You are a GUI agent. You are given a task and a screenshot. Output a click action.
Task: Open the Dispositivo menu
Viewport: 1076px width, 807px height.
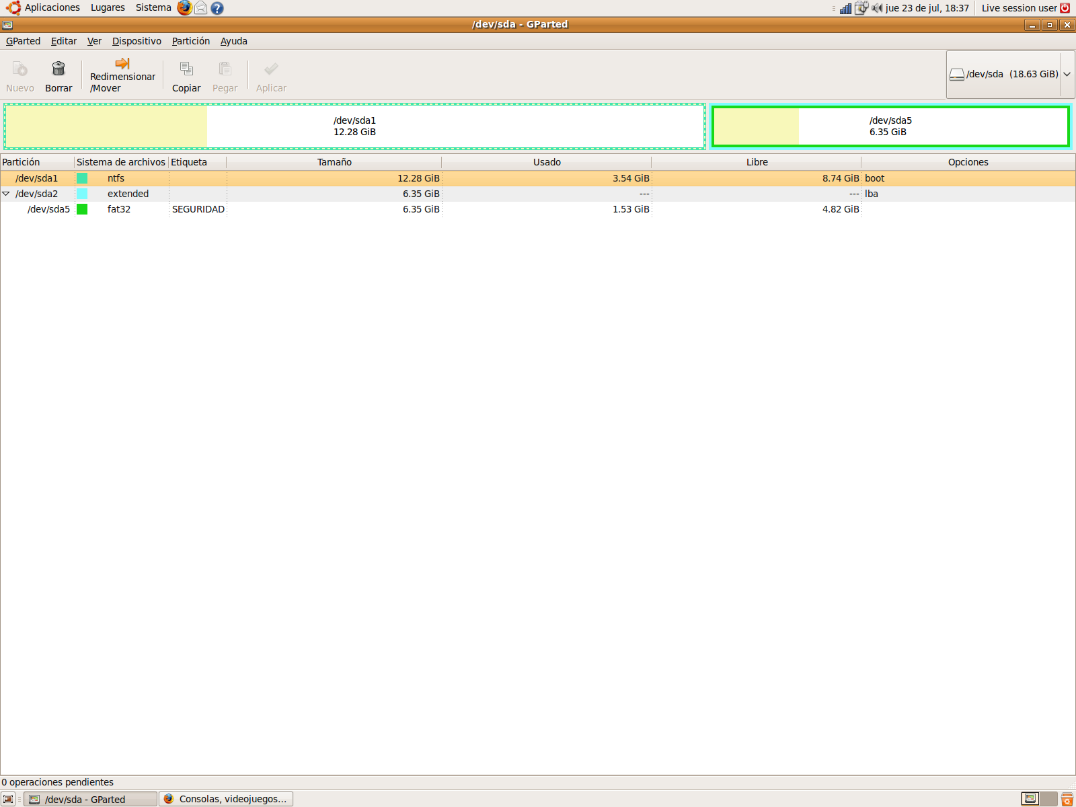tap(137, 41)
